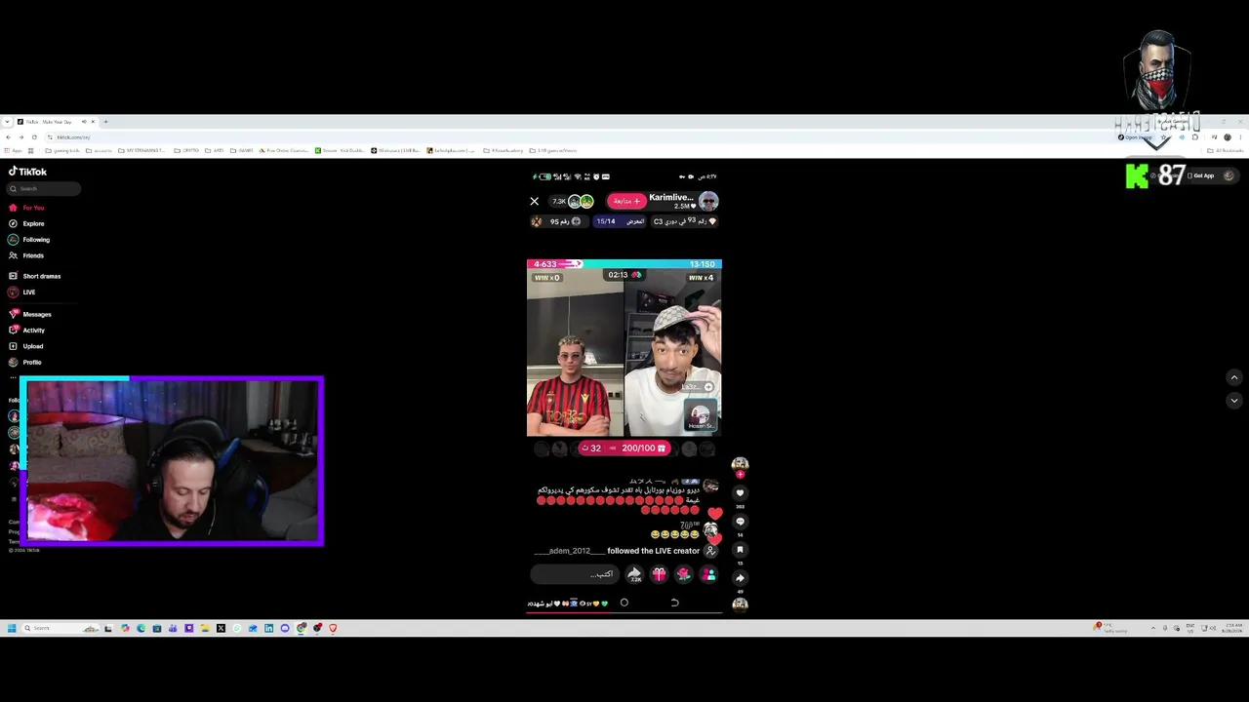Save the video with the bookmark icon
Image resolution: width=1249 pixels, height=702 pixels.
coord(740,550)
